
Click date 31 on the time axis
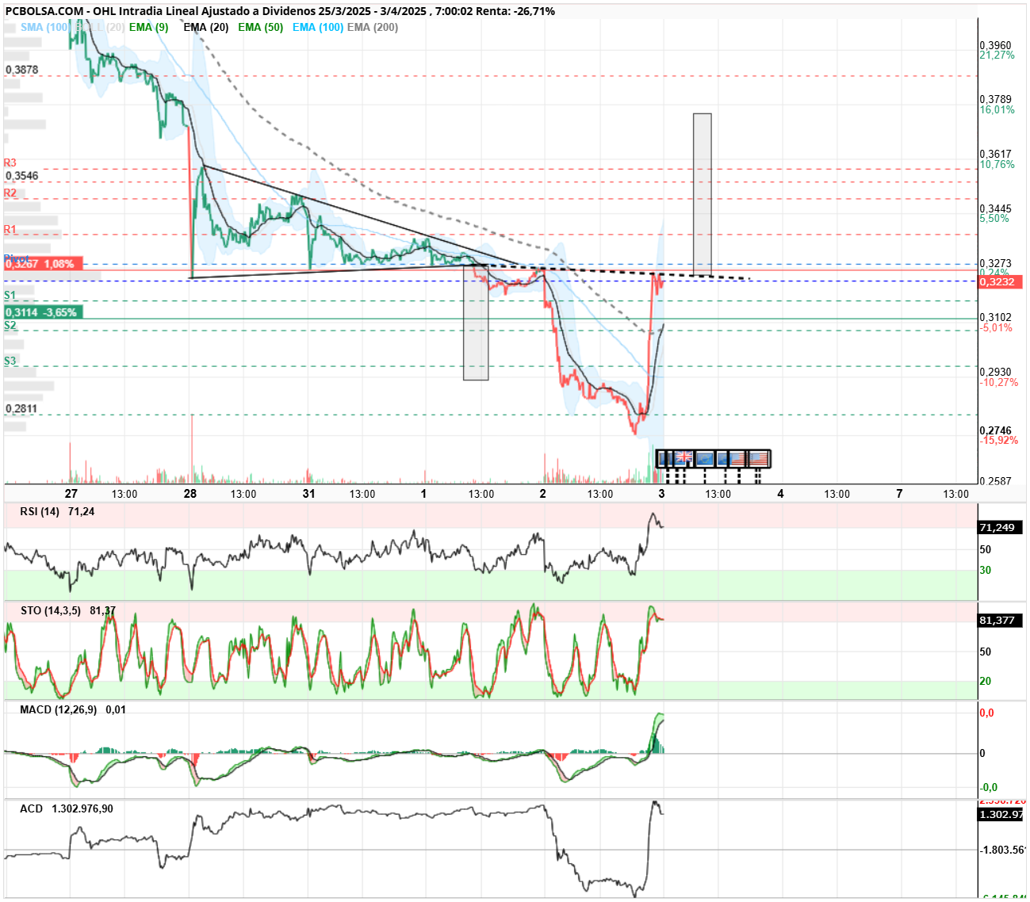click(309, 493)
